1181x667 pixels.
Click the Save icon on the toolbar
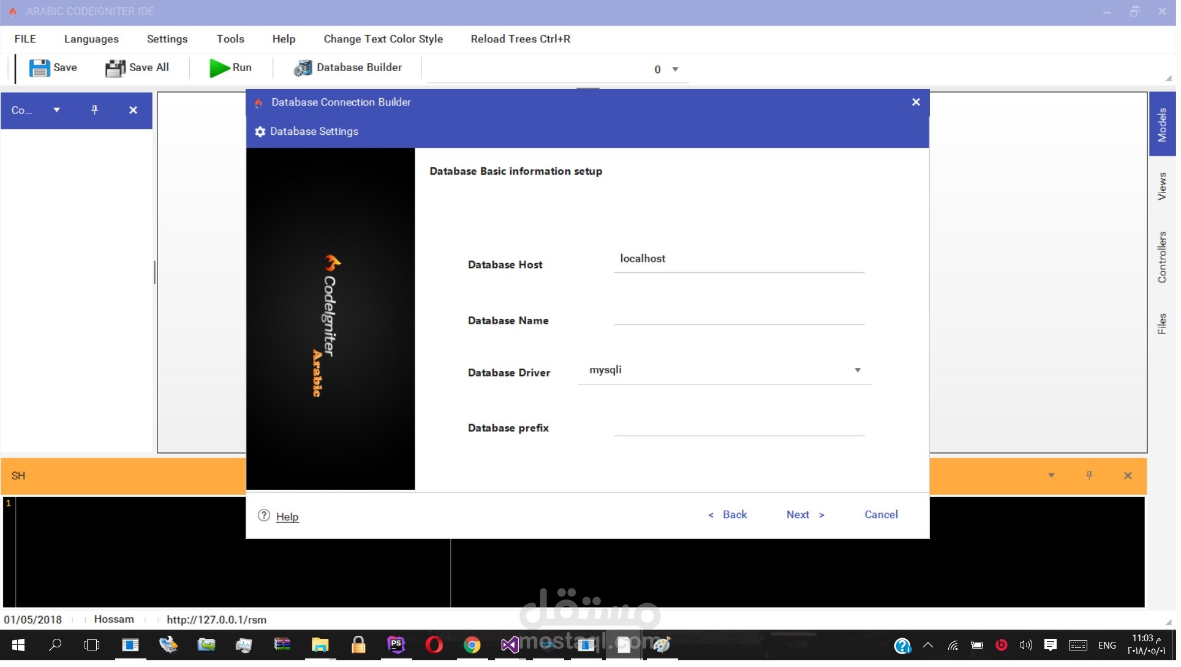tap(39, 67)
